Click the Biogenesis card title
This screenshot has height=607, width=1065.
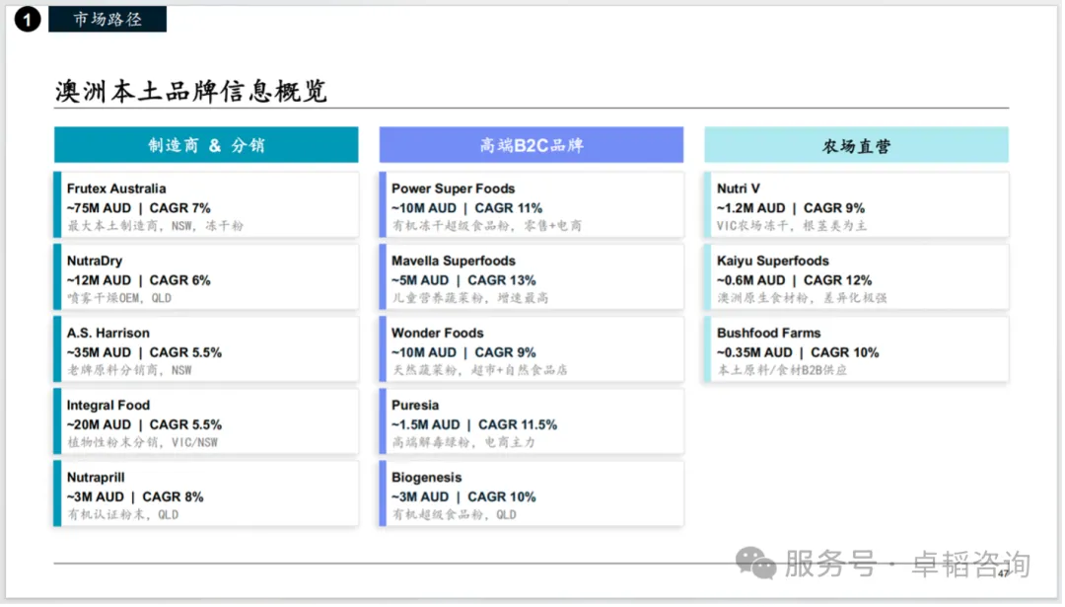[x=427, y=477]
